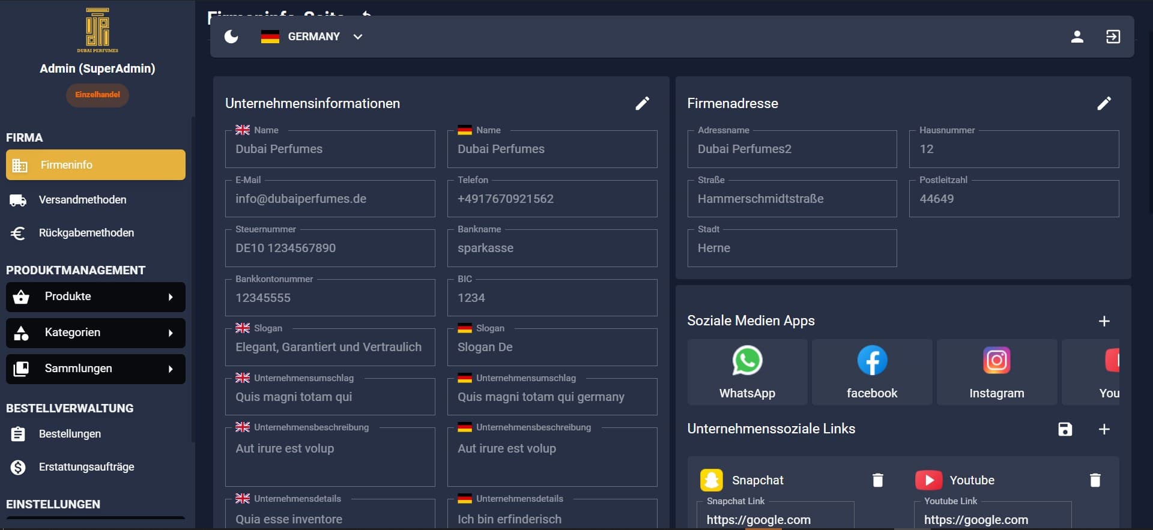
Task: Toggle dark mode moon icon
Action: (231, 37)
